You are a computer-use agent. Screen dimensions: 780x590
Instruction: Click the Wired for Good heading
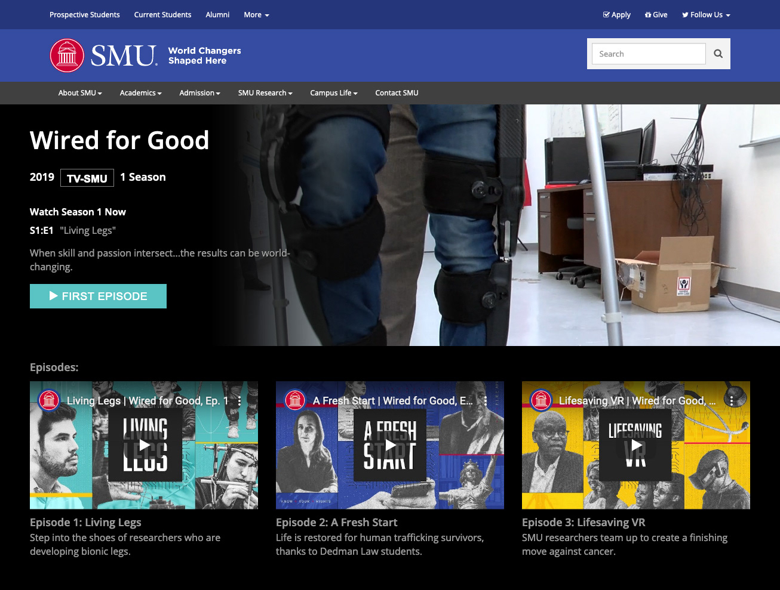click(x=119, y=141)
